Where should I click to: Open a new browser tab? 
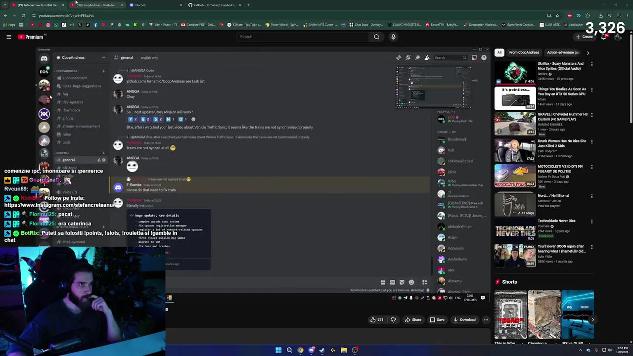click(249, 5)
